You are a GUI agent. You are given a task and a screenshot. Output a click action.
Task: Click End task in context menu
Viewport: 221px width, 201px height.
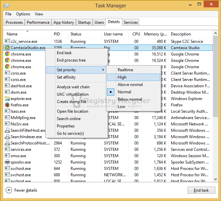76,53
